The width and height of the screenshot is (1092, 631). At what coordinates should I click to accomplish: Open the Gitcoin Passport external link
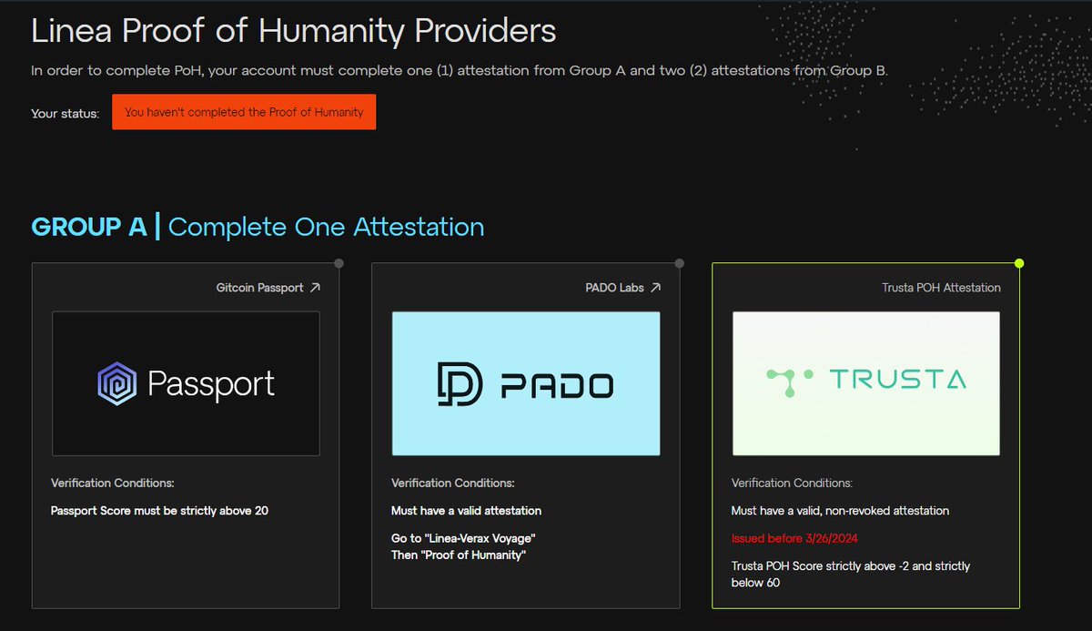tap(268, 288)
